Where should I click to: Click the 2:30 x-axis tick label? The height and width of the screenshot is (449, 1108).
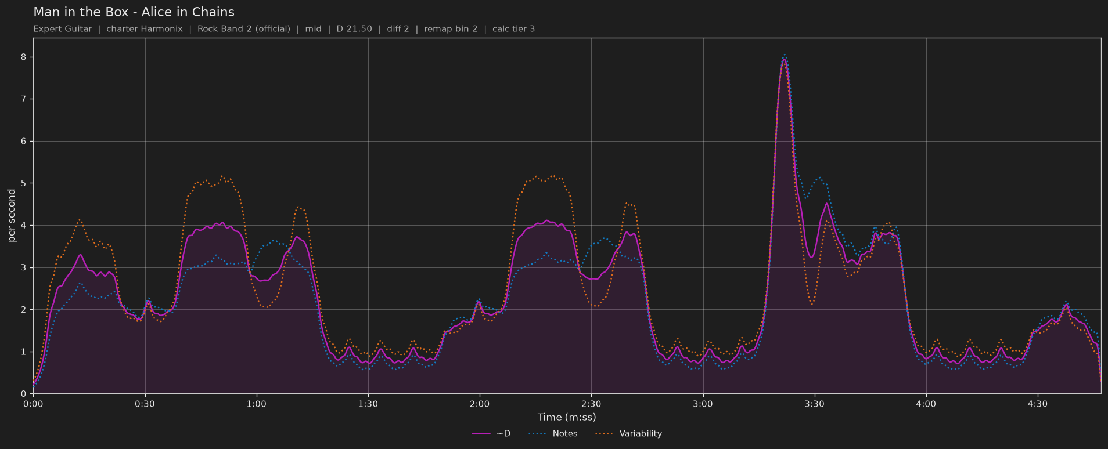(x=591, y=404)
